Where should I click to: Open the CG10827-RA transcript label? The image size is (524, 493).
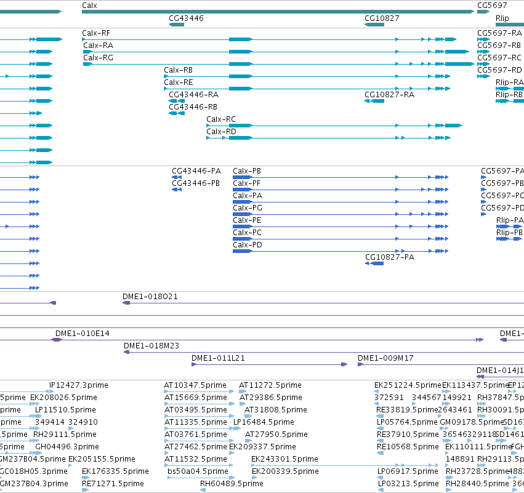click(x=389, y=95)
